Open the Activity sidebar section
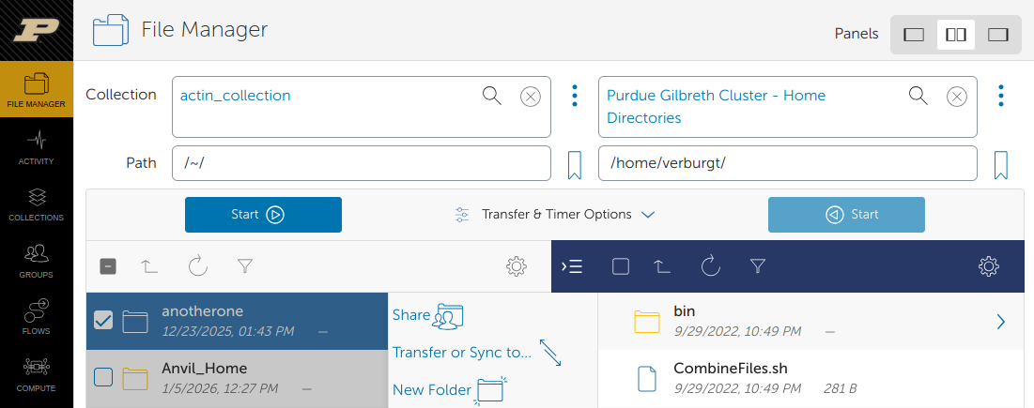Image resolution: width=1034 pixels, height=408 pixels. pyautogui.click(x=37, y=148)
